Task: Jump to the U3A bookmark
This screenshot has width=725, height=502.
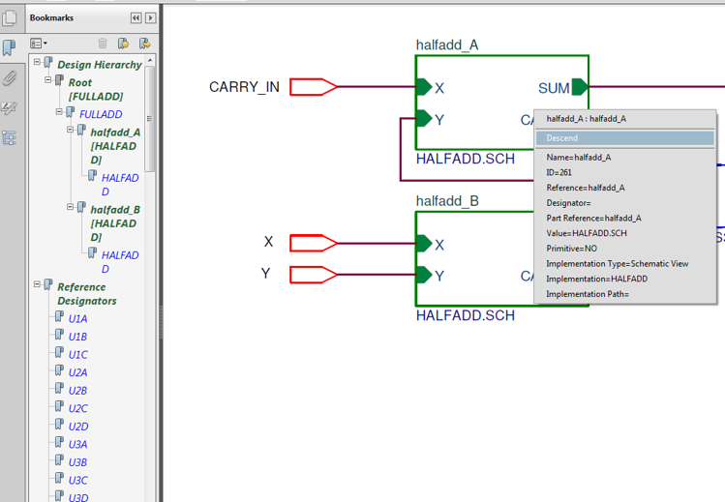Action: (x=78, y=444)
